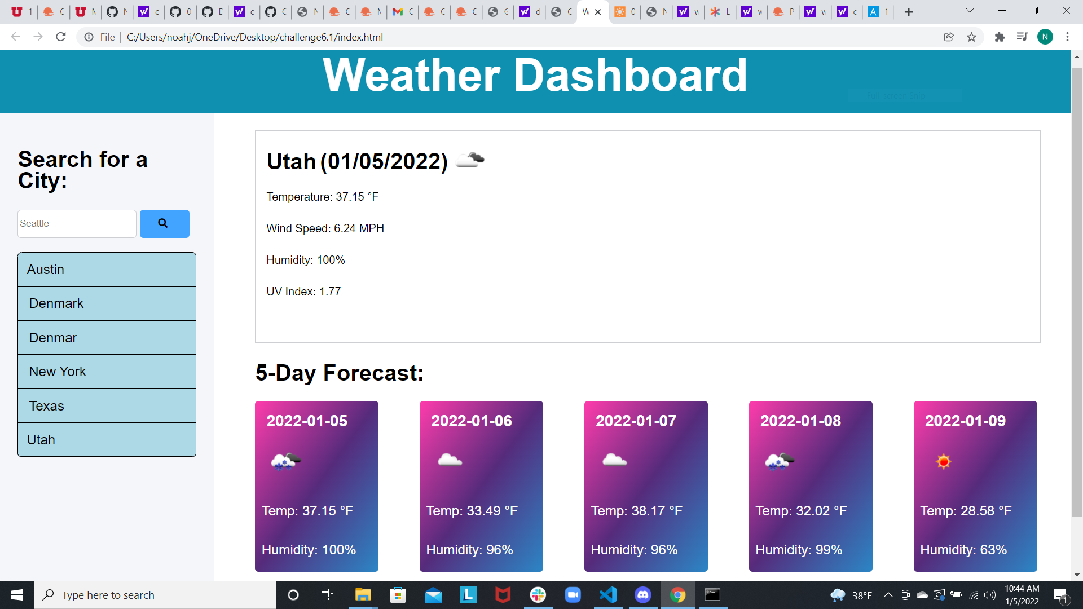Open media control queue icon
The image size is (1083, 609).
1022,37
